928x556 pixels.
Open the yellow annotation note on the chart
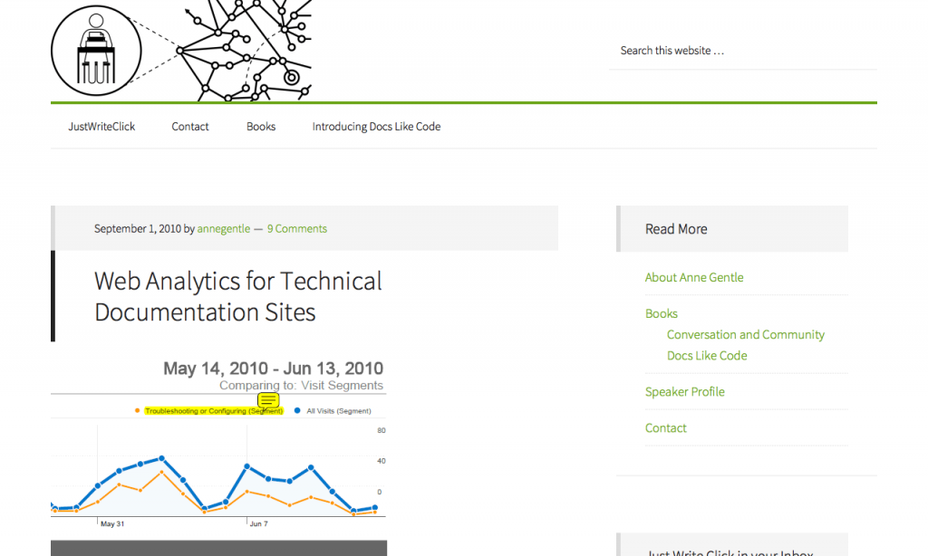(x=268, y=399)
